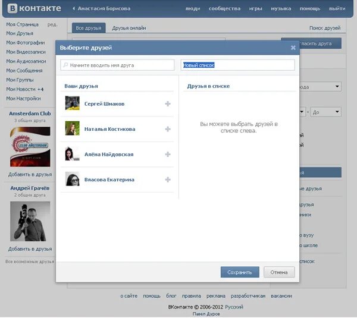Click Сергей Шмаков avatar thumbnail
357x318 pixels.
[x=73, y=103]
